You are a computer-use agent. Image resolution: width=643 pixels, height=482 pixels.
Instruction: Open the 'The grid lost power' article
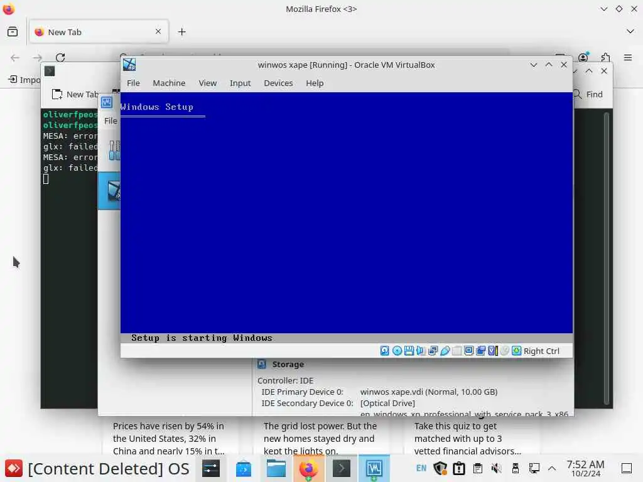pyautogui.click(x=320, y=439)
